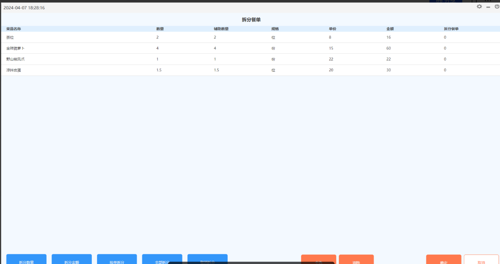
Task: Click the 拆分数量 button
Action: pyautogui.click(x=26, y=260)
